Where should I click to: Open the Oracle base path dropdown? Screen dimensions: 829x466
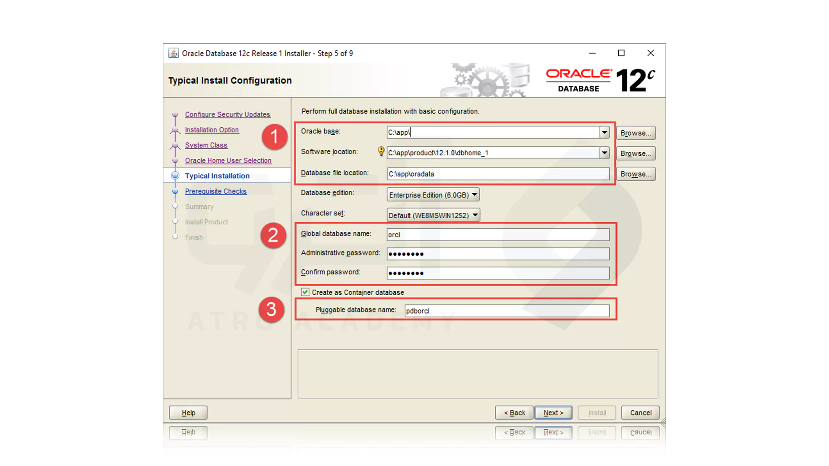pyautogui.click(x=604, y=132)
